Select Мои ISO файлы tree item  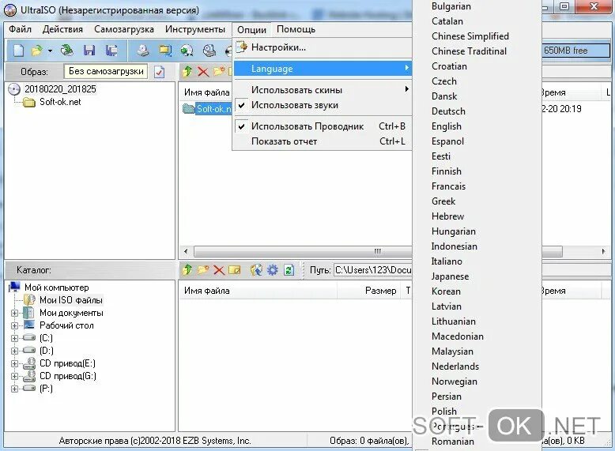(71, 300)
